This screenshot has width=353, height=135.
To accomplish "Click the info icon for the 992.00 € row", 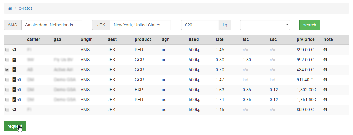I will pyautogui.click(x=325, y=60).
